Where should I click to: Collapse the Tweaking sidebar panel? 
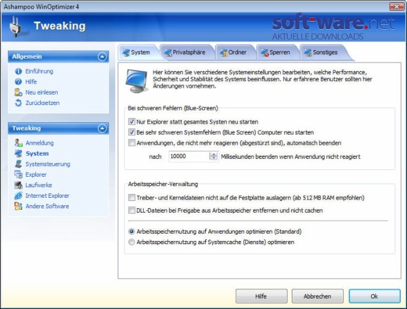coord(102,128)
